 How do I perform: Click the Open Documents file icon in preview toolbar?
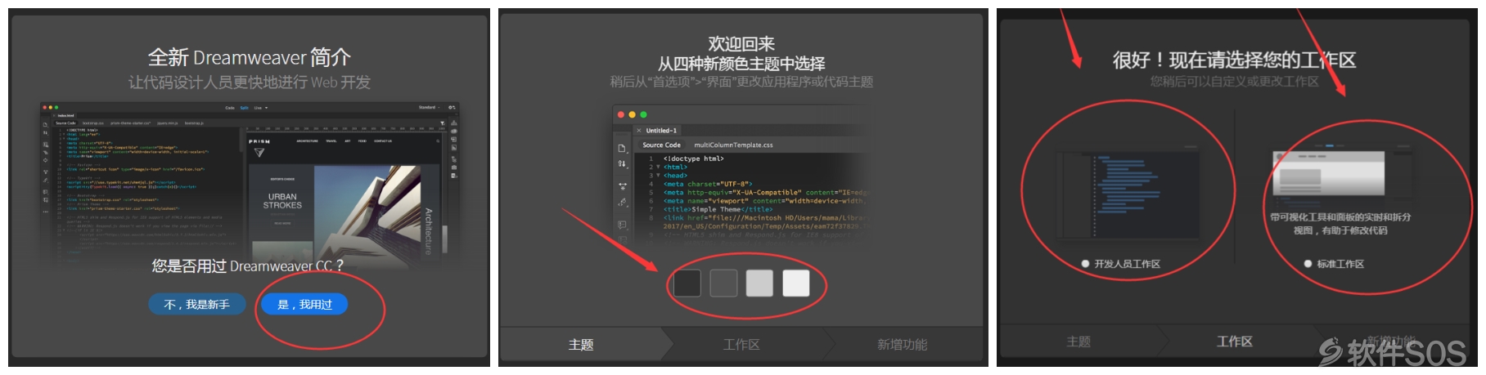pyautogui.click(x=622, y=148)
